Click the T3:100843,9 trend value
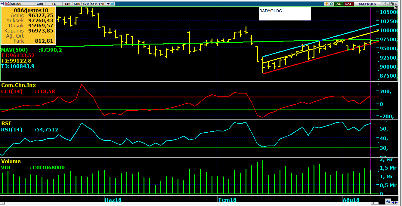402x206 pixels. click(18, 66)
